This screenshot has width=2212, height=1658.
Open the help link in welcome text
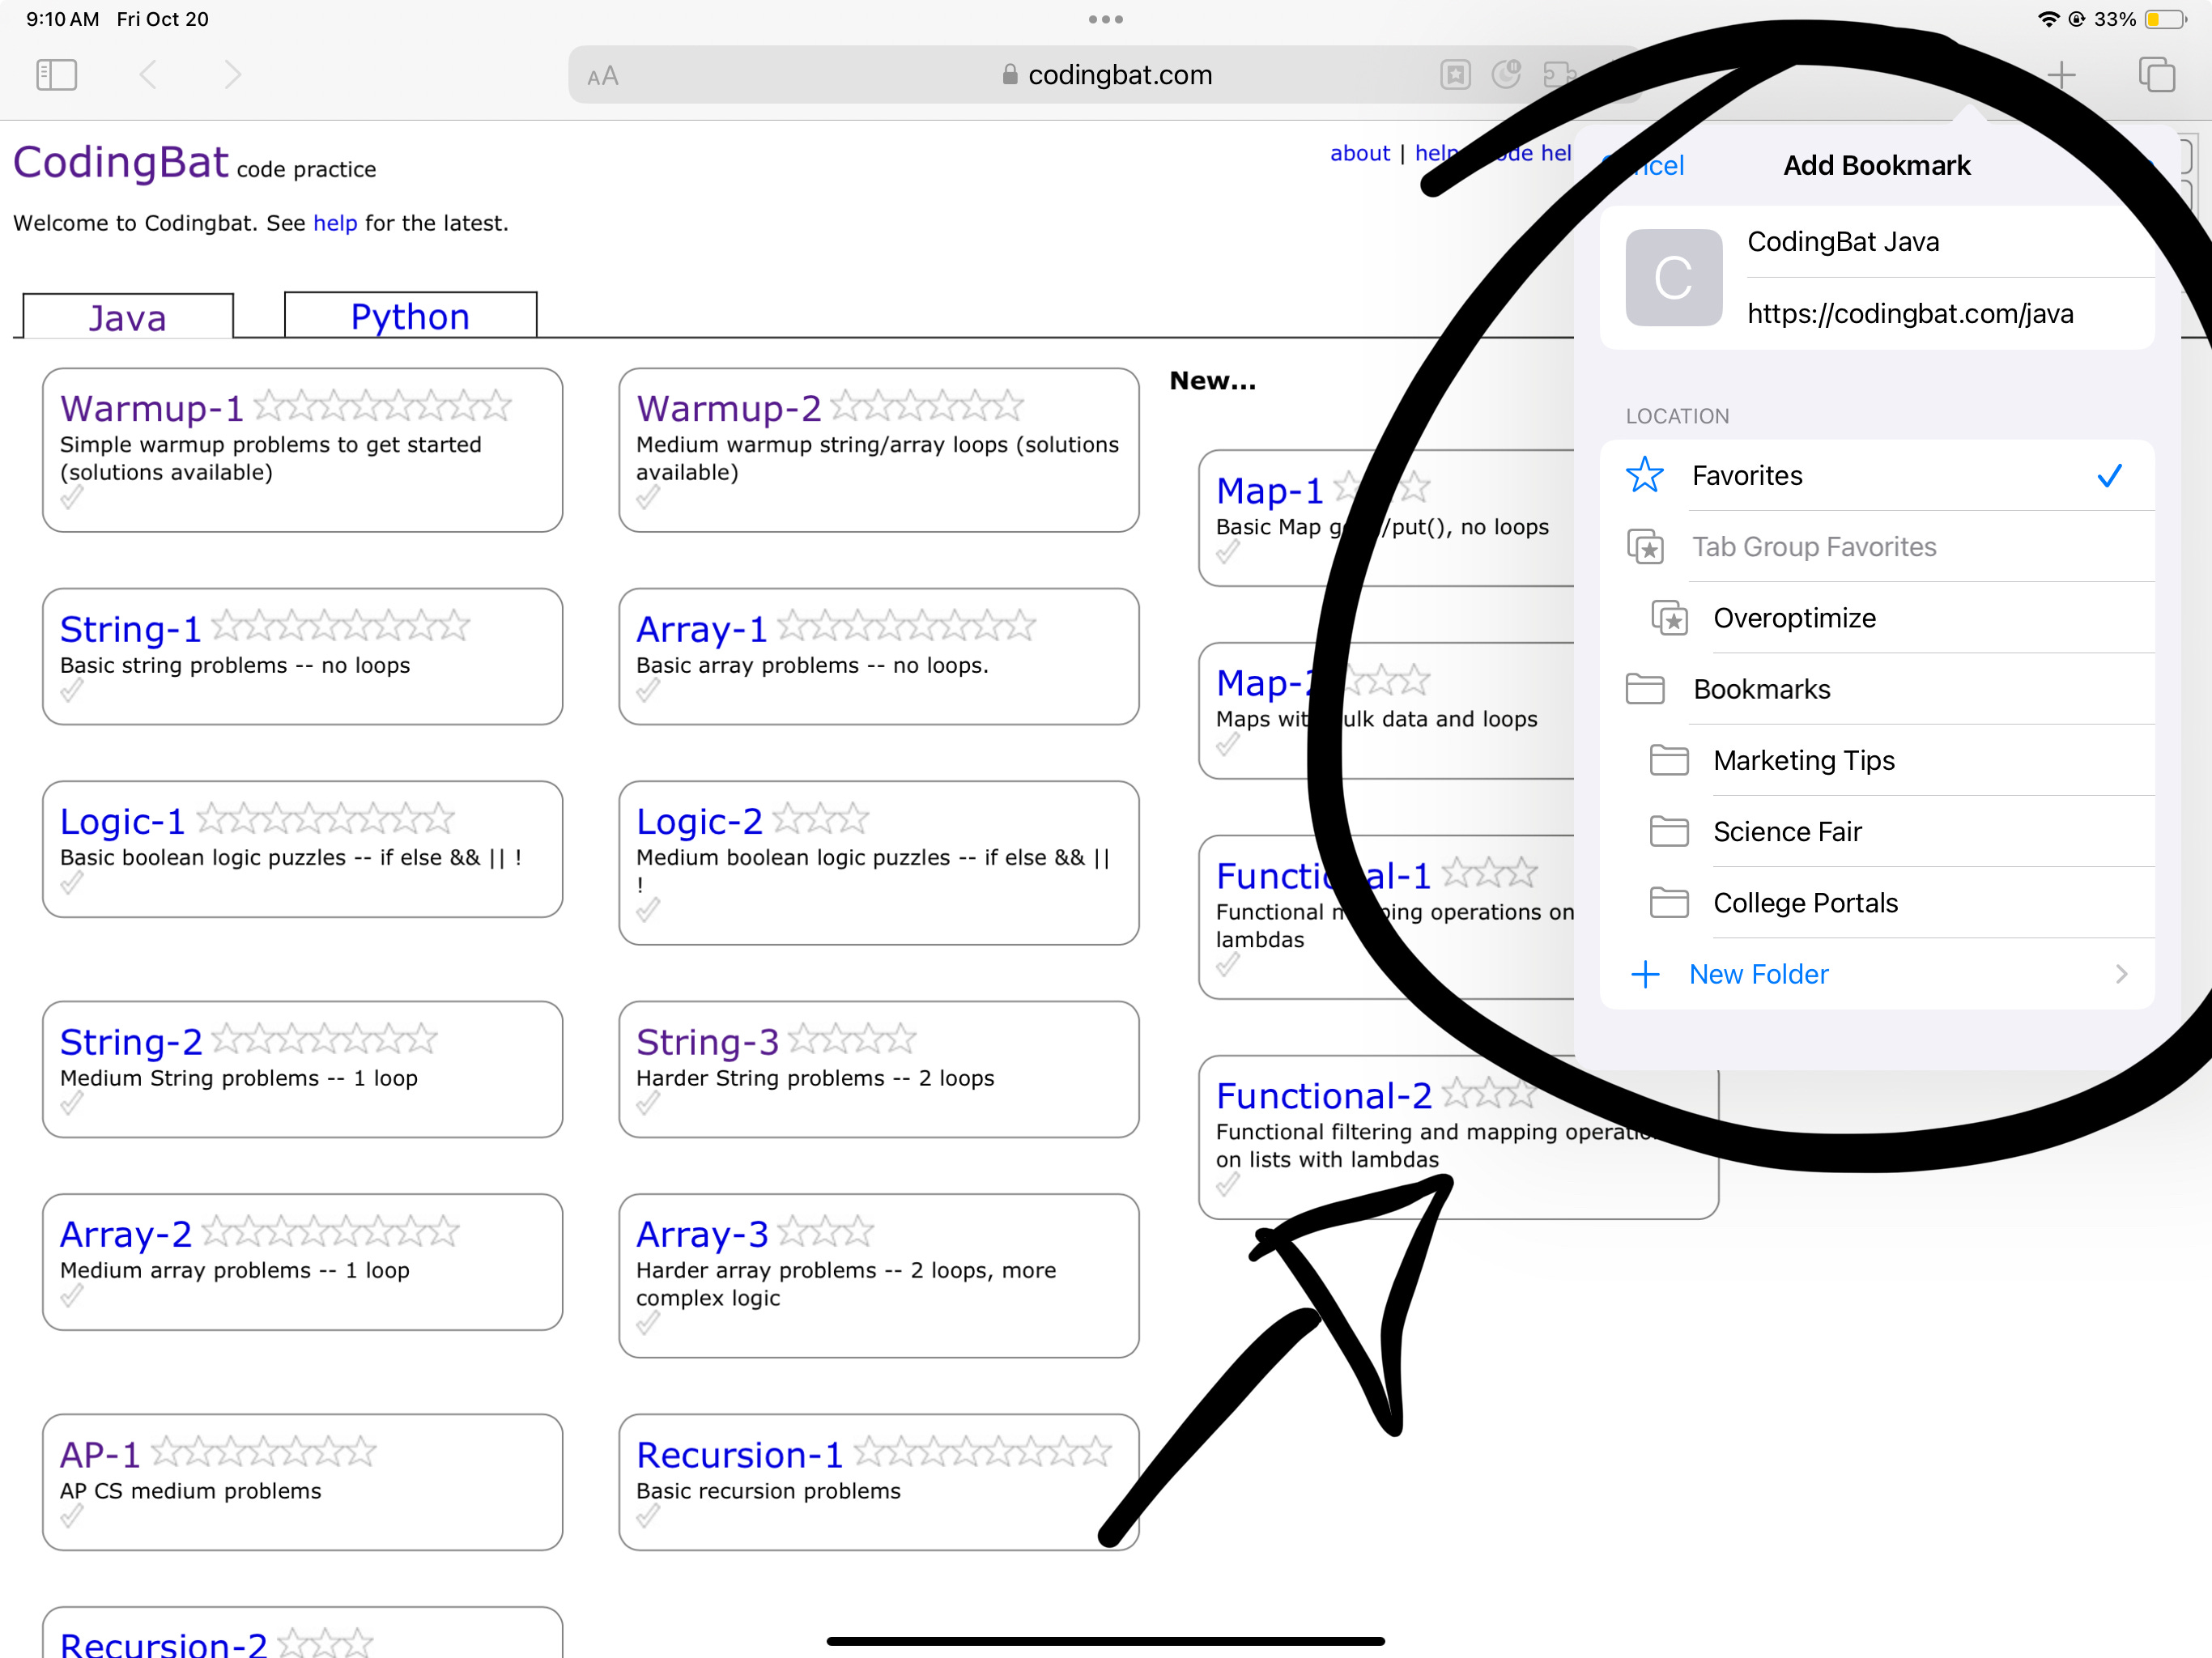coord(335,223)
